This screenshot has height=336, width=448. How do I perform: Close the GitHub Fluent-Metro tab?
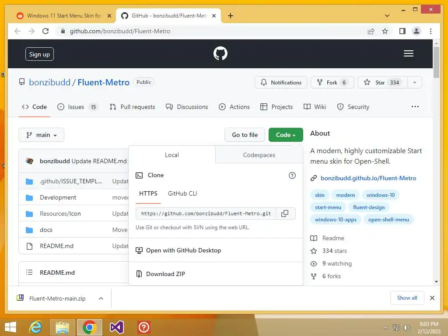[x=213, y=16]
